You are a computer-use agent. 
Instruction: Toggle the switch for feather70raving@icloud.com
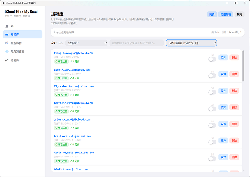(212, 109)
